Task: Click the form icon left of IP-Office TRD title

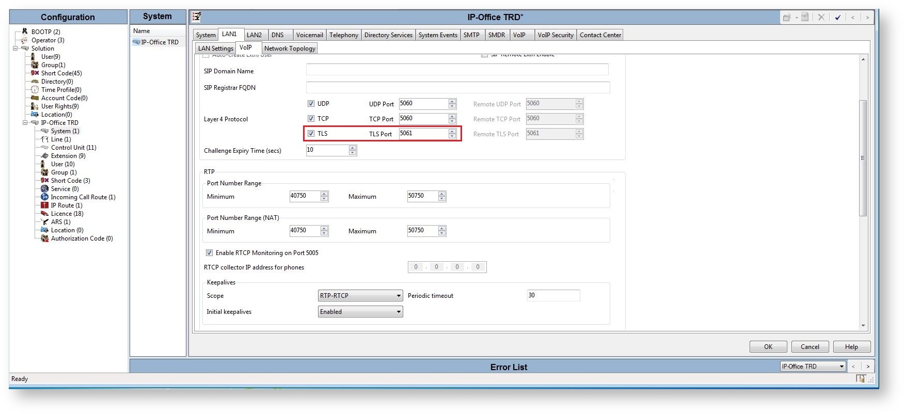Action: pos(196,17)
